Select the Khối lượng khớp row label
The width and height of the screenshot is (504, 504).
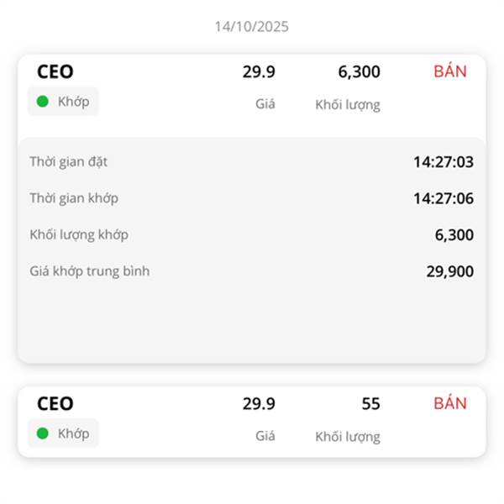[x=79, y=234]
